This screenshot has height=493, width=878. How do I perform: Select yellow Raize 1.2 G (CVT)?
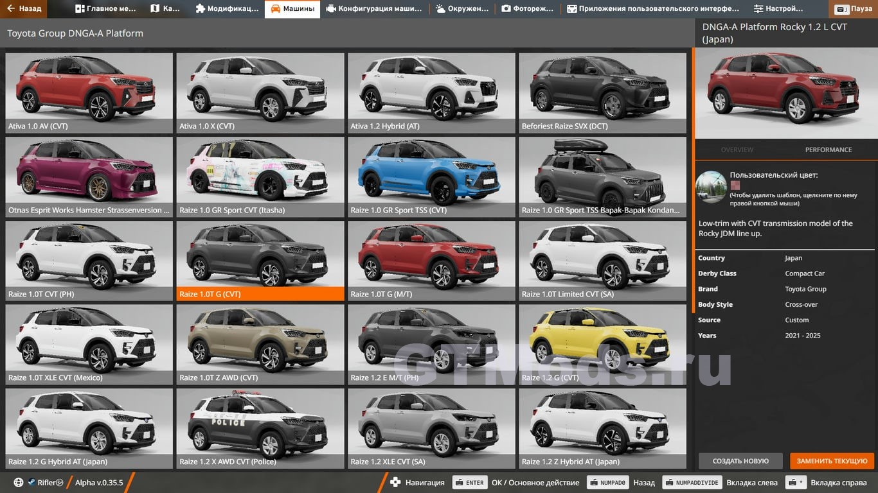[603, 344]
